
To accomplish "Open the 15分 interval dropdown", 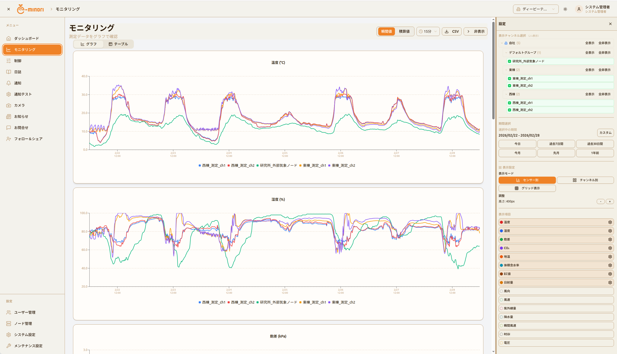I will coord(428,31).
